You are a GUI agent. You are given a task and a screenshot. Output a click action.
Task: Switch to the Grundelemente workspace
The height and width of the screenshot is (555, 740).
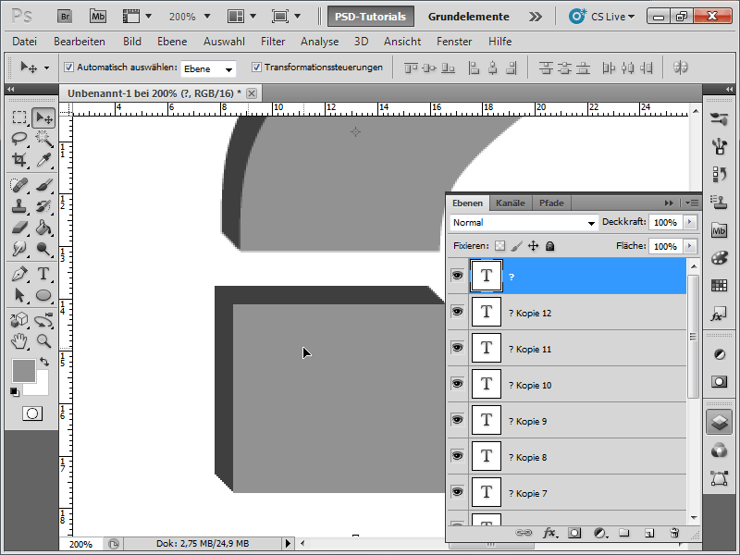(468, 17)
